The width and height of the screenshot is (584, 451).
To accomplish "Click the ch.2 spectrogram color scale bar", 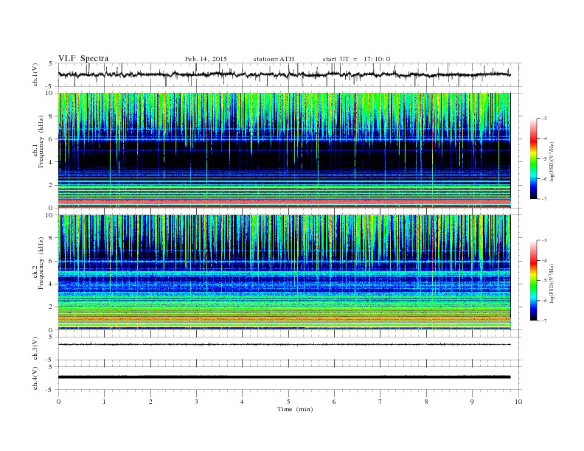I will click(533, 280).
